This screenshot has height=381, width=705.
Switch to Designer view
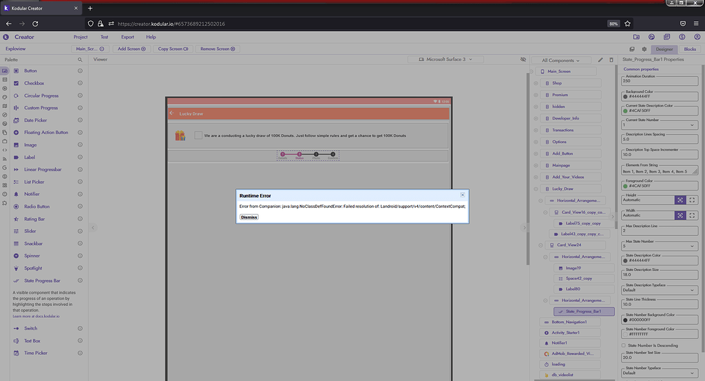tap(664, 49)
